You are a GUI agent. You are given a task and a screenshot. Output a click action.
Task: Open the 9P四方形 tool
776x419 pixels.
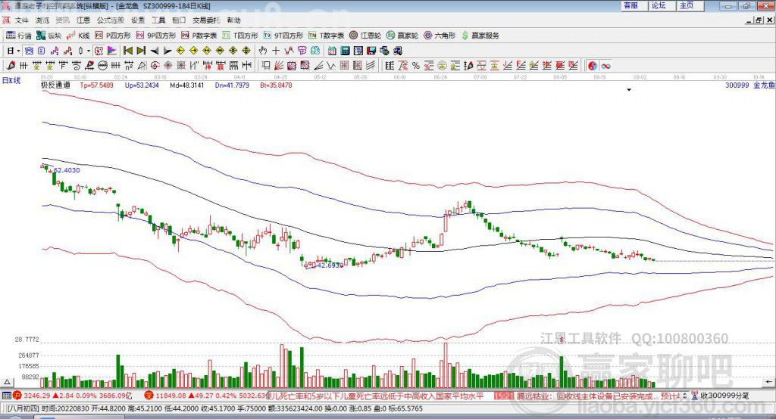(x=156, y=36)
